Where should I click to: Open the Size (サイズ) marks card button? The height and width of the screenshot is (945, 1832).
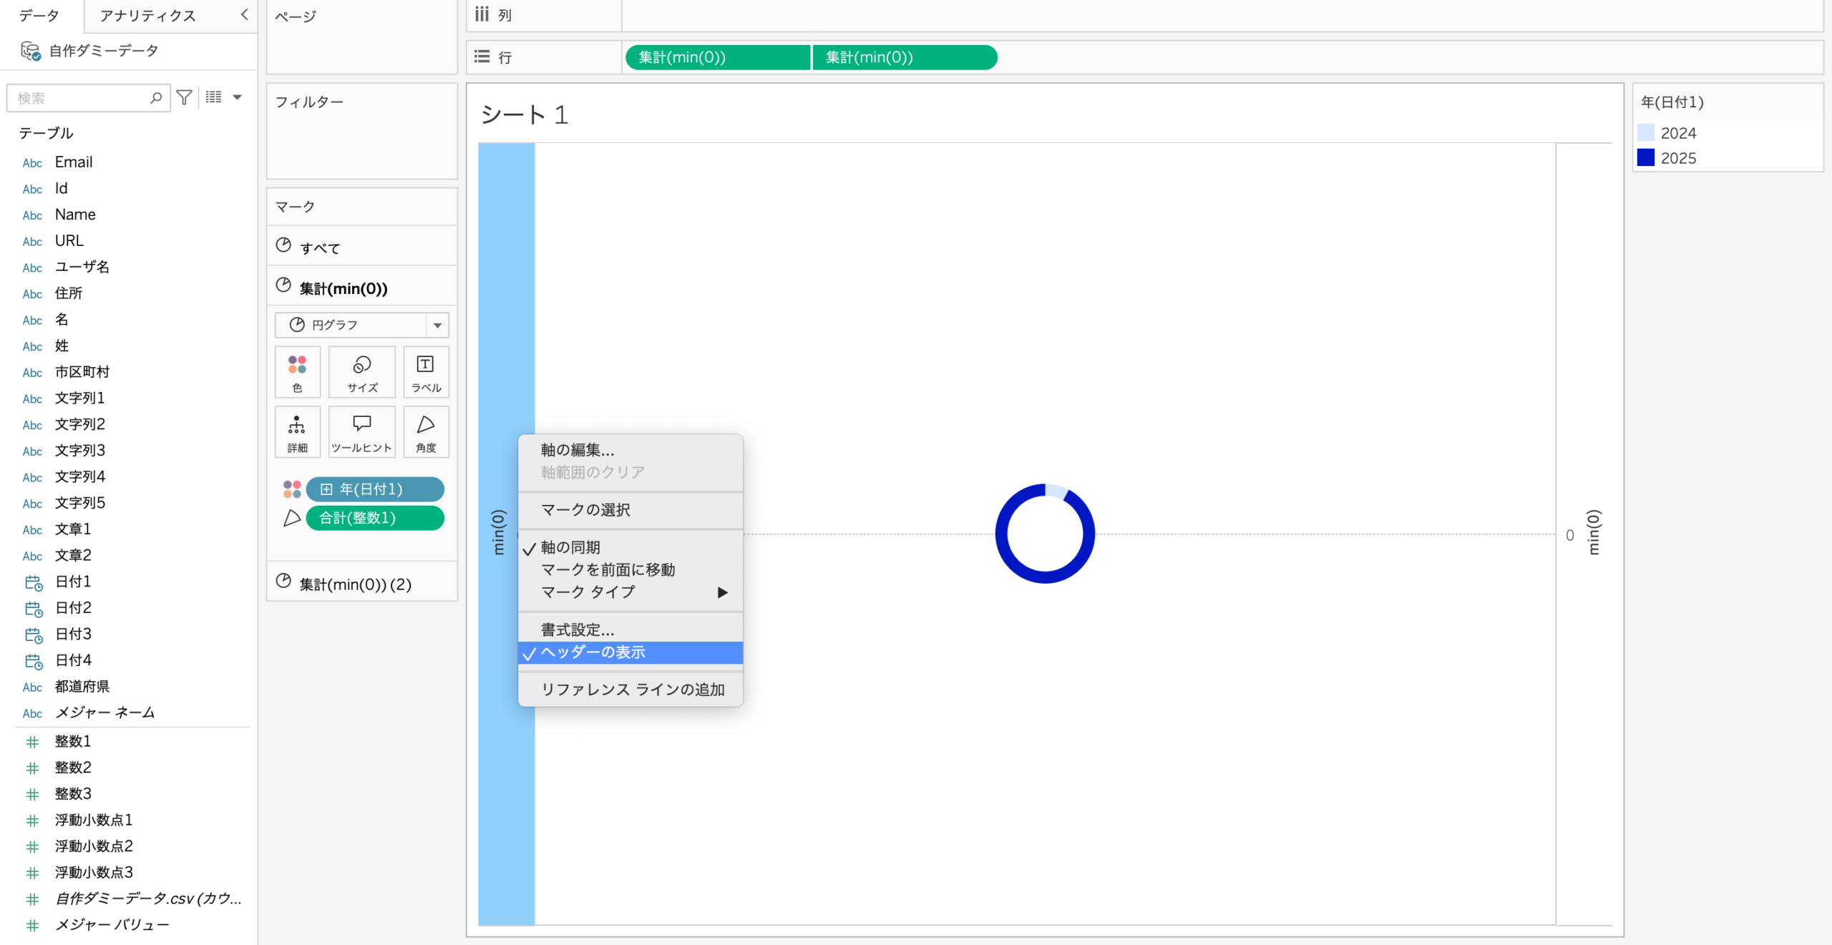tap(362, 372)
